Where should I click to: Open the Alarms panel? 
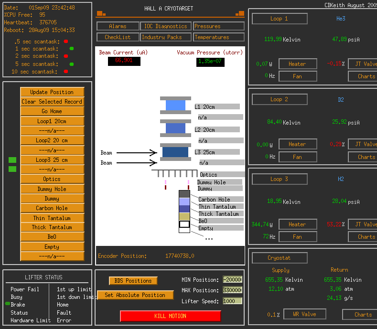click(x=118, y=26)
